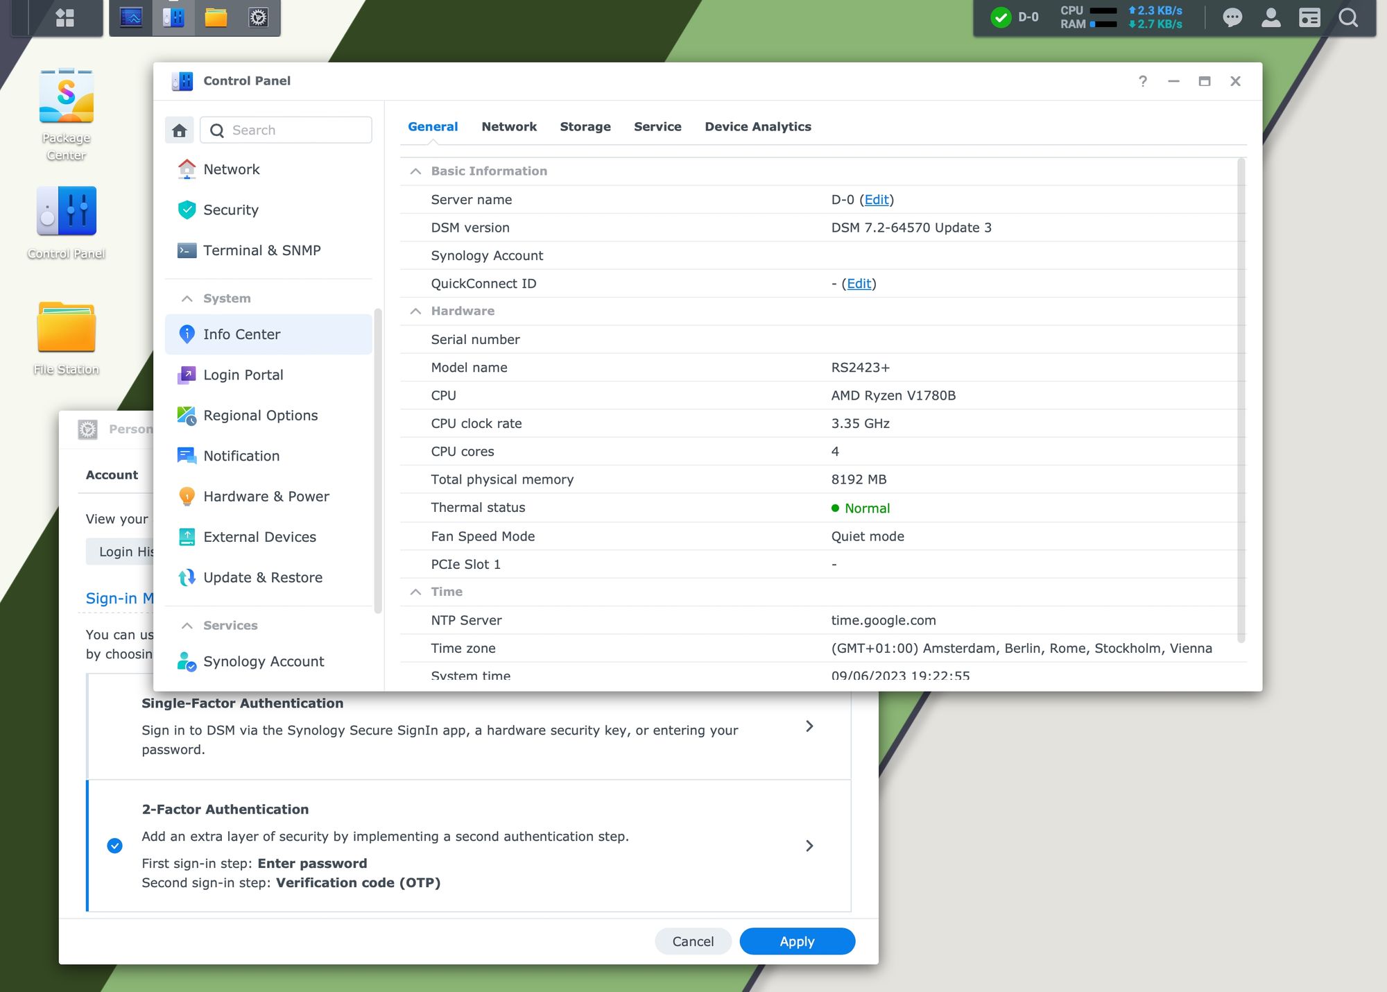Open Notification settings
Image resolution: width=1387 pixels, height=992 pixels.
tap(268, 456)
